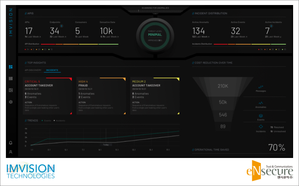Click the Anomalies waveform icon
Screen dimensions: 299x186
(261, 103)
